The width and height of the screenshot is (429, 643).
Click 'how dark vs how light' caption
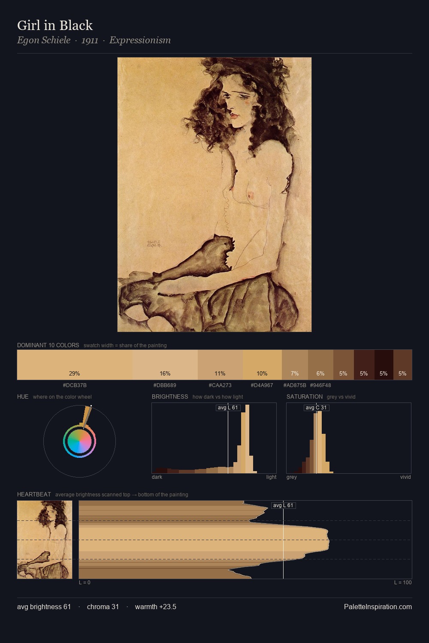218,397
